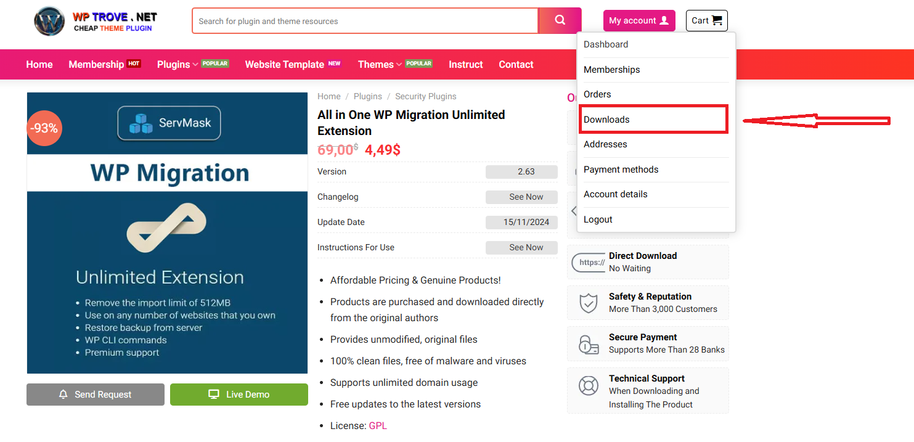914x442 pixels.
Task: Click the magnifying glass search button
Action: point(560,20)
